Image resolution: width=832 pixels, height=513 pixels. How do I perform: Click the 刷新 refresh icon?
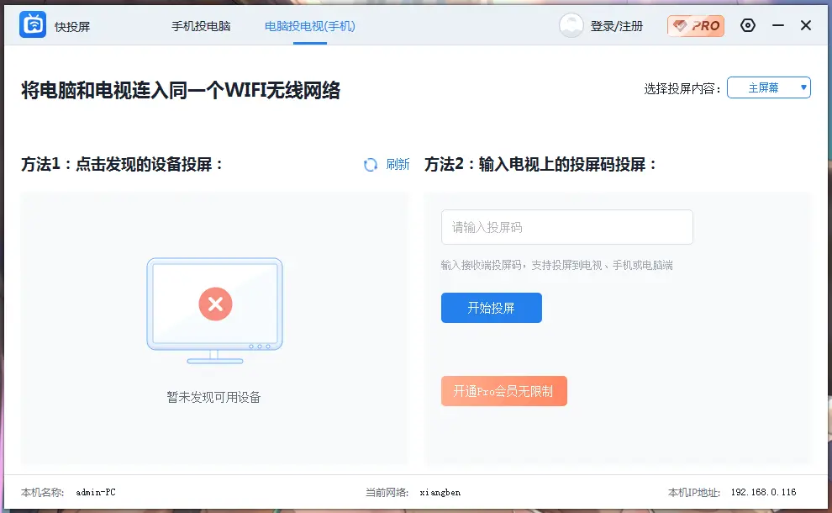coord(371,165)
